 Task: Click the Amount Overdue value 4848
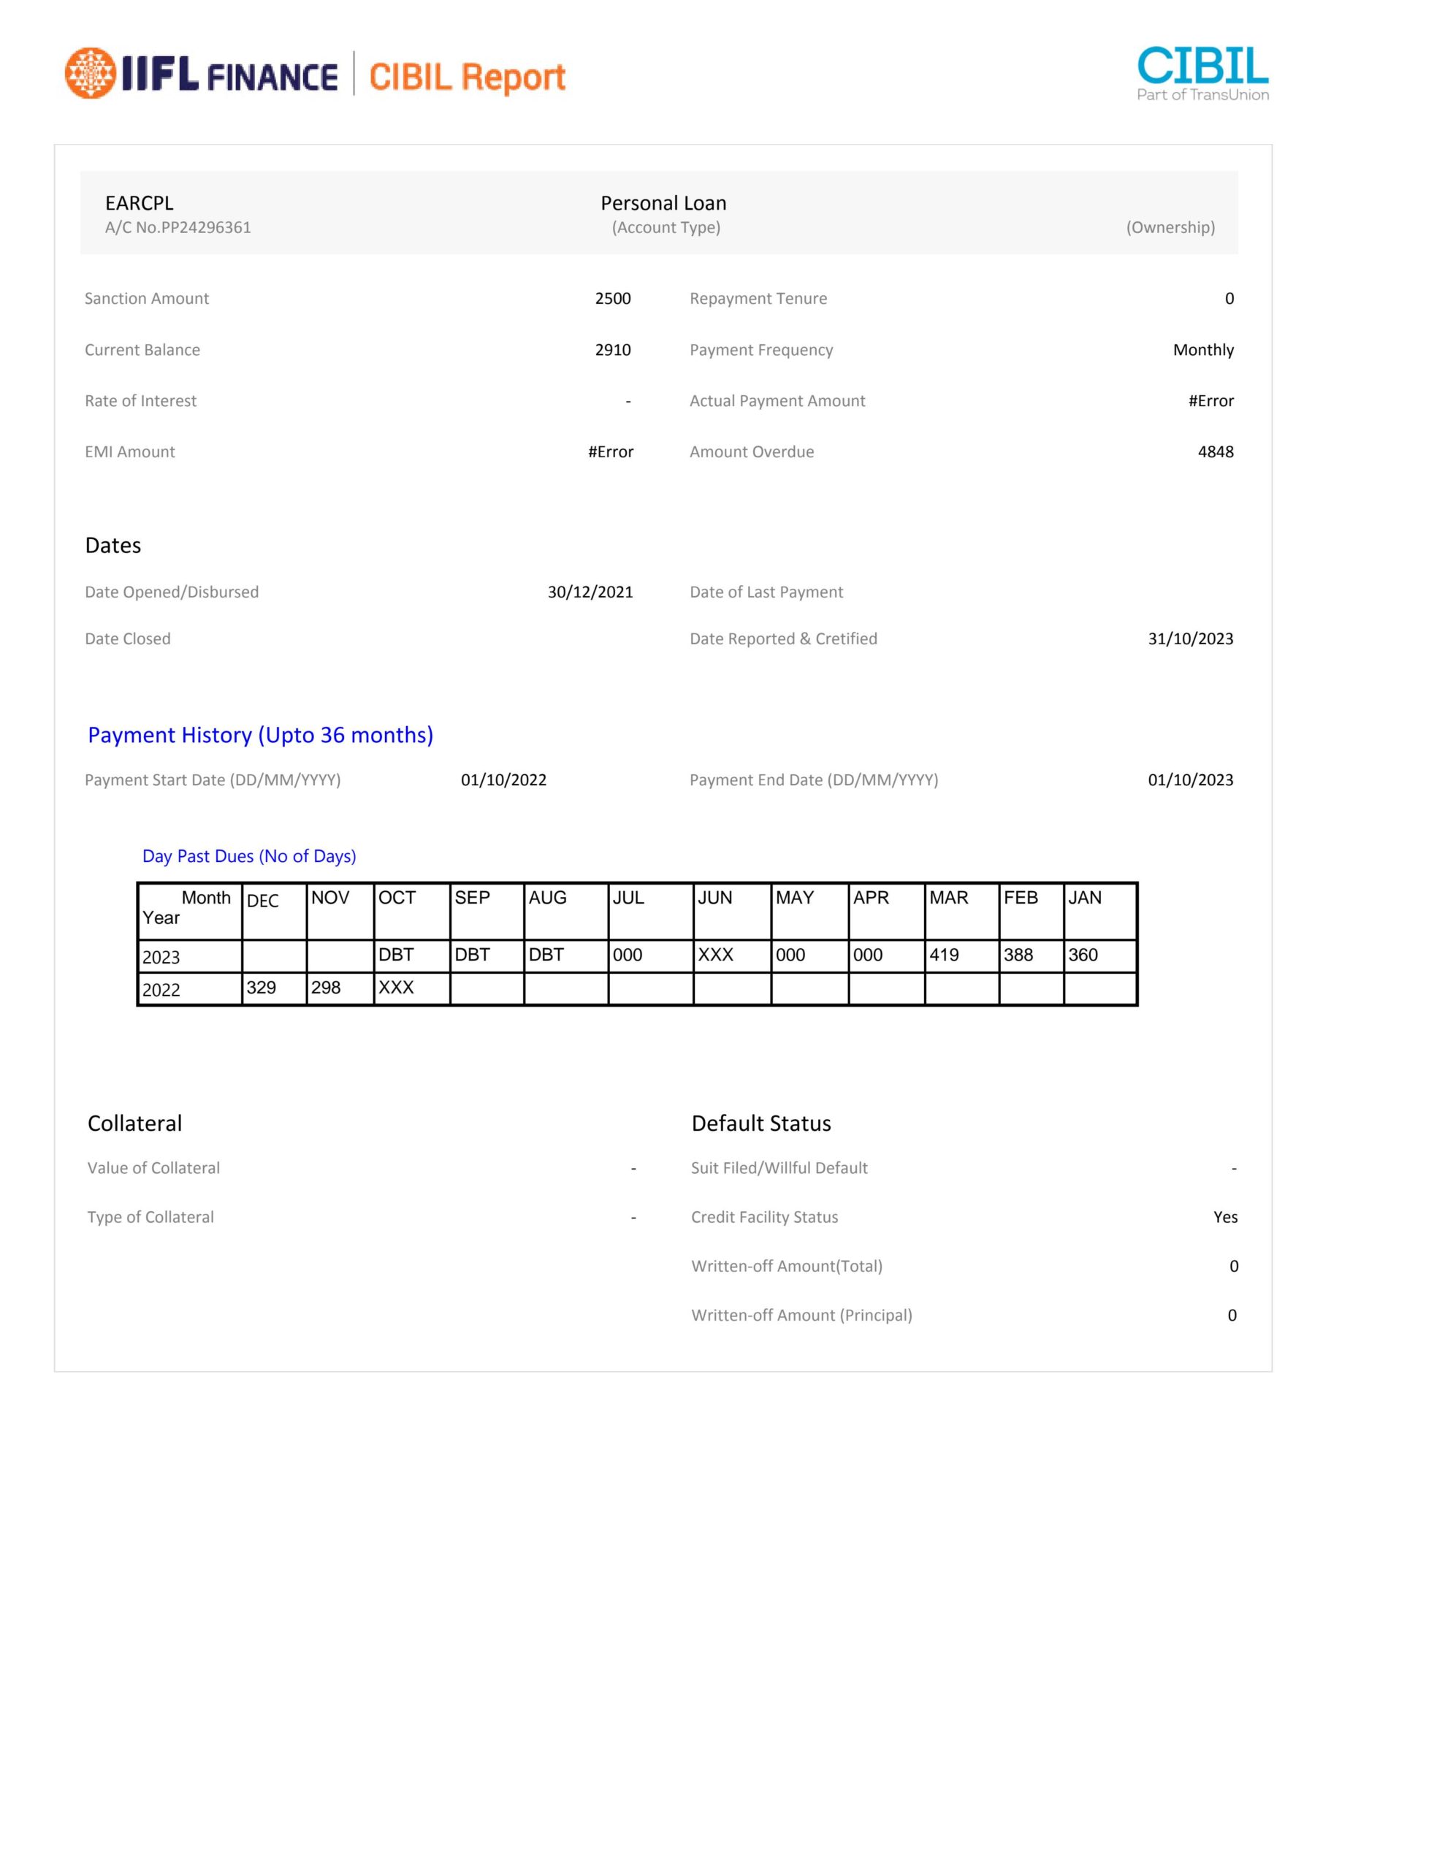tap(1215, 451)
